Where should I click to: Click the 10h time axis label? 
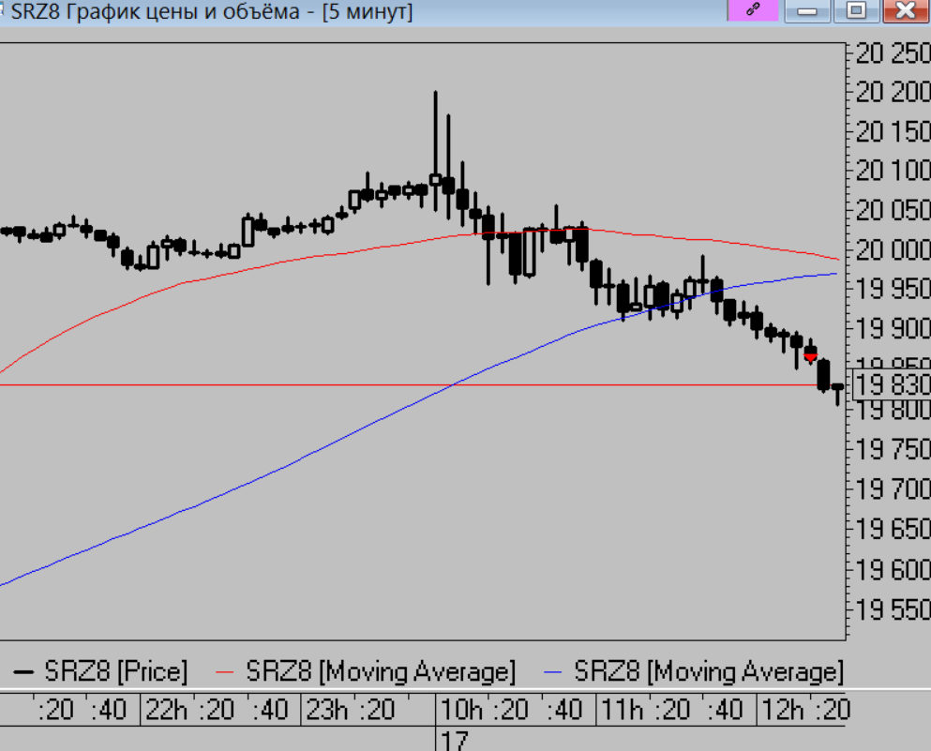click(459, 710)
